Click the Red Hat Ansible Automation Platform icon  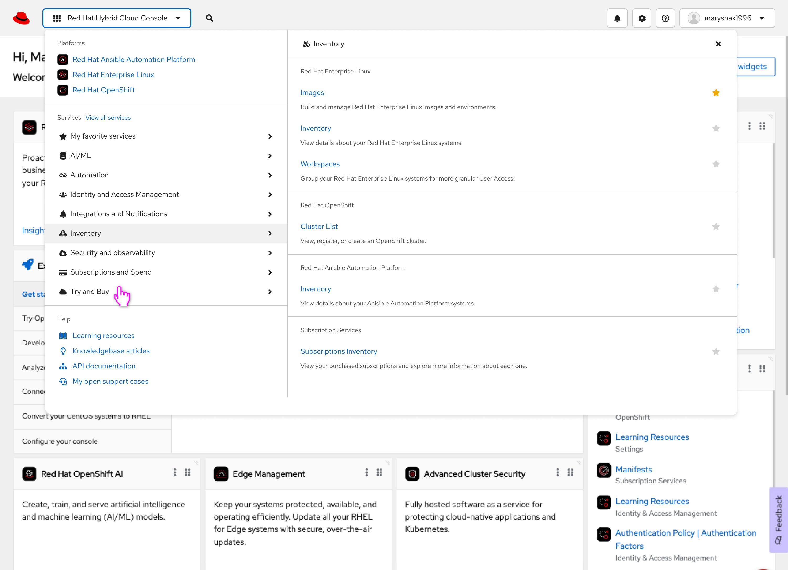click(x=63, y=59)
